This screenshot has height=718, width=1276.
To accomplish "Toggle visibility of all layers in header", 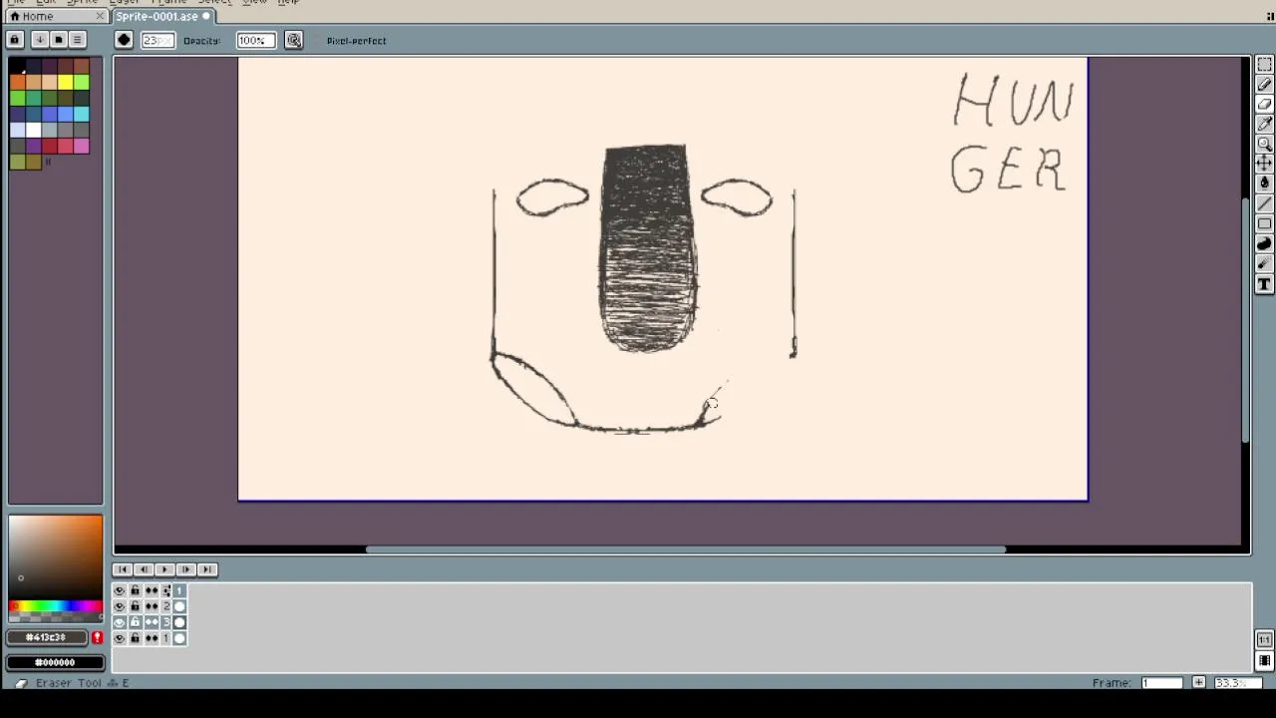I will pyautogui.click(x=120, y=590).
